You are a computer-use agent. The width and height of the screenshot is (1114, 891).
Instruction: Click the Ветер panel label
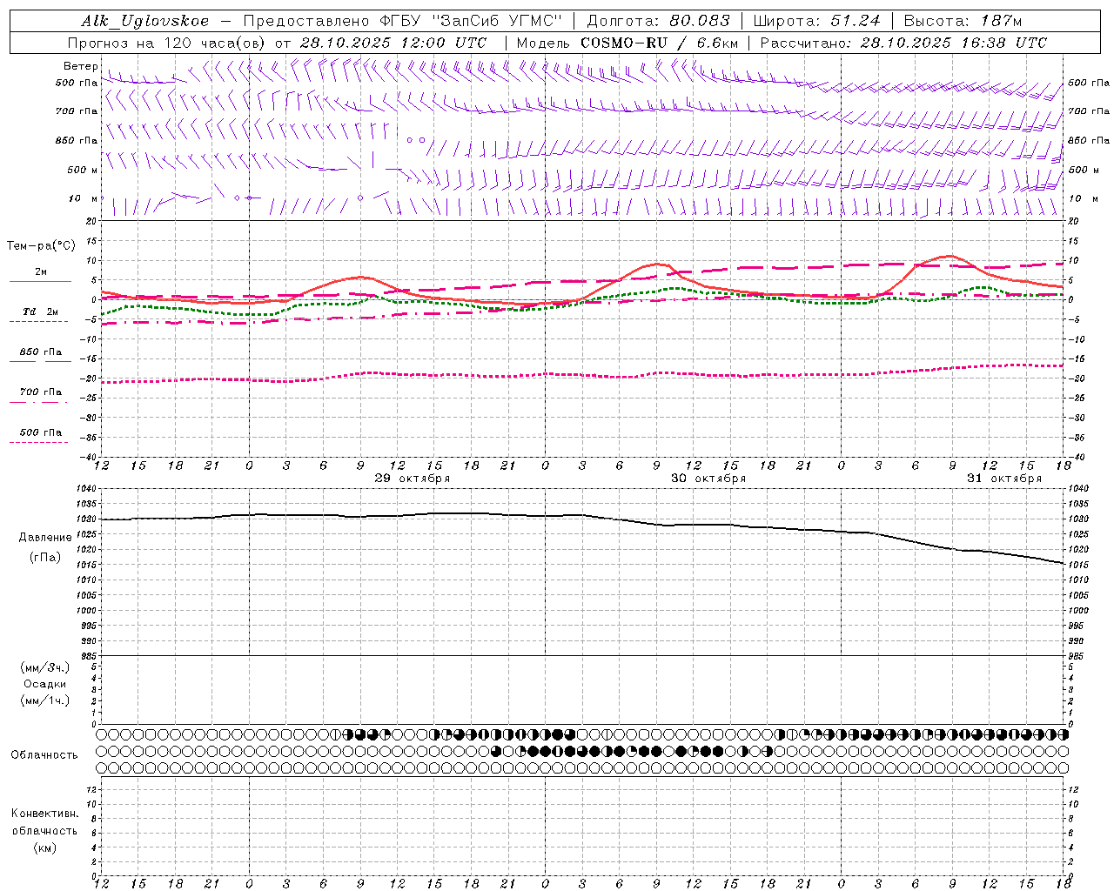point(80,66)
